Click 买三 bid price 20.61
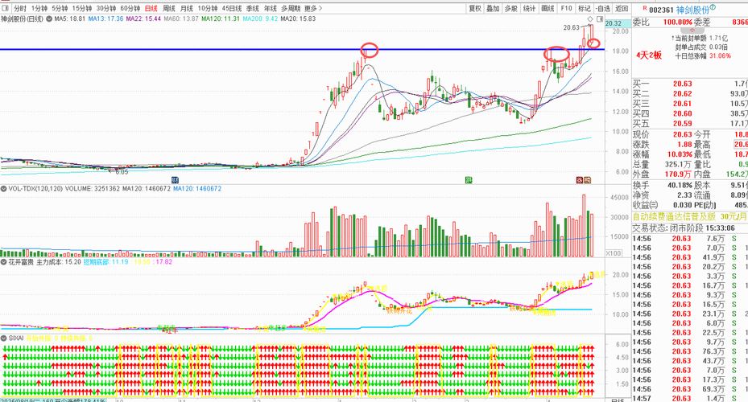Viewport: 748px width, 402px height. coord(682,104)
